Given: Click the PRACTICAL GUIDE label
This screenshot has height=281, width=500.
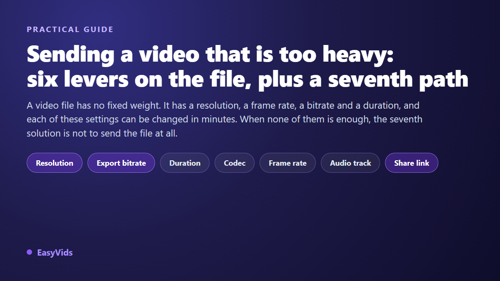Looking at the screenshot, I should tap(70, 30).
